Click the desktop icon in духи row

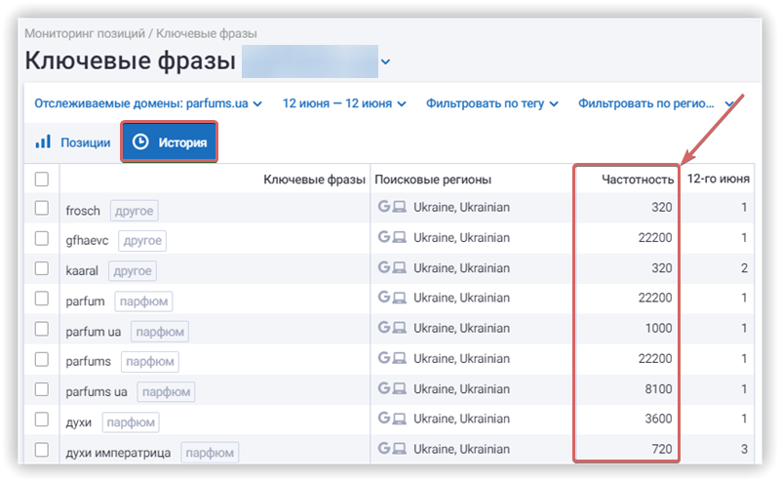[x=399, y=419]
